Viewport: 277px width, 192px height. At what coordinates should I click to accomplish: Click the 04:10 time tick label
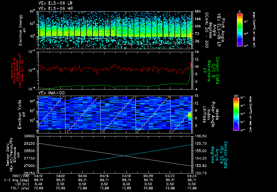point(38,176)
